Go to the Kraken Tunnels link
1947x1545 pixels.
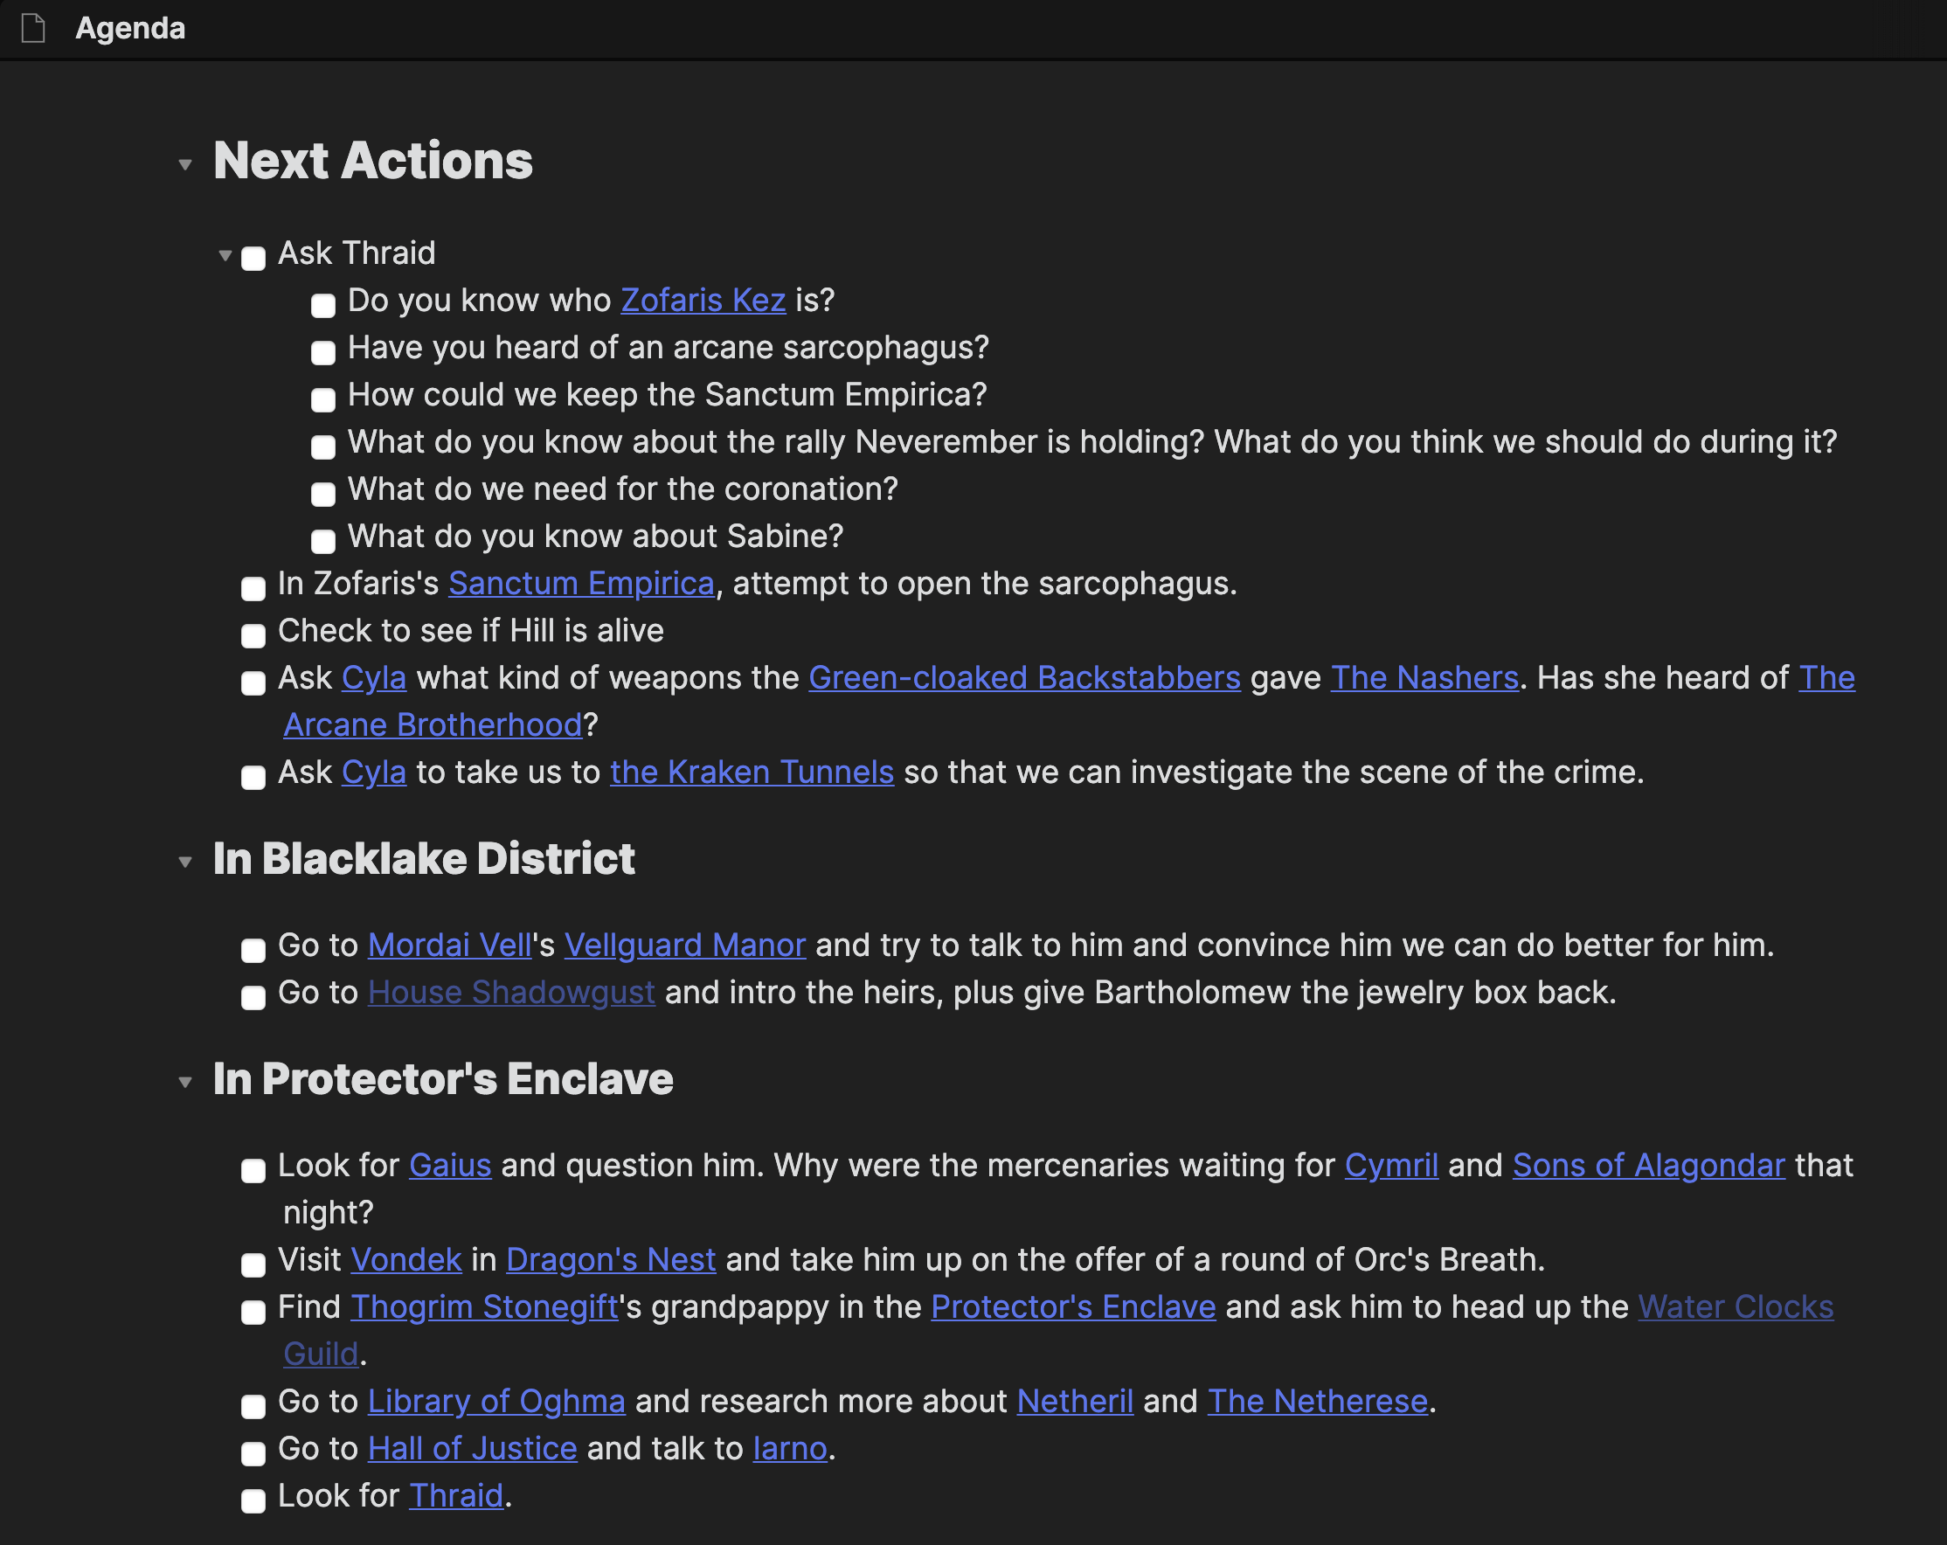[752, 772]
